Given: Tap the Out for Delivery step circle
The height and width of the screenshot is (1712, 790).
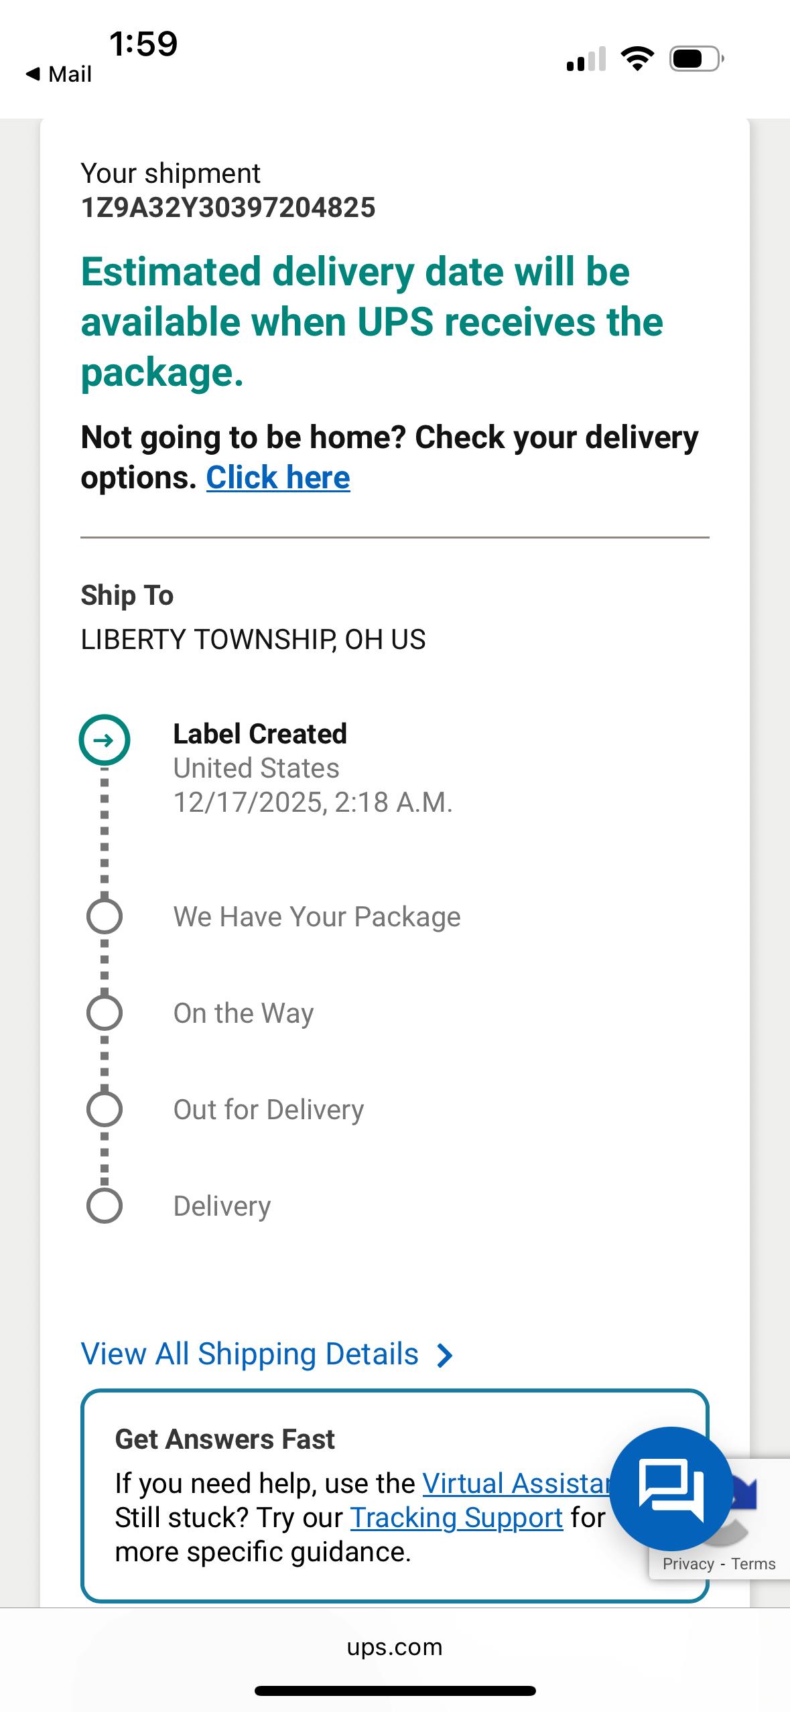Looking at the screenshot, I should click(105, 1109).
